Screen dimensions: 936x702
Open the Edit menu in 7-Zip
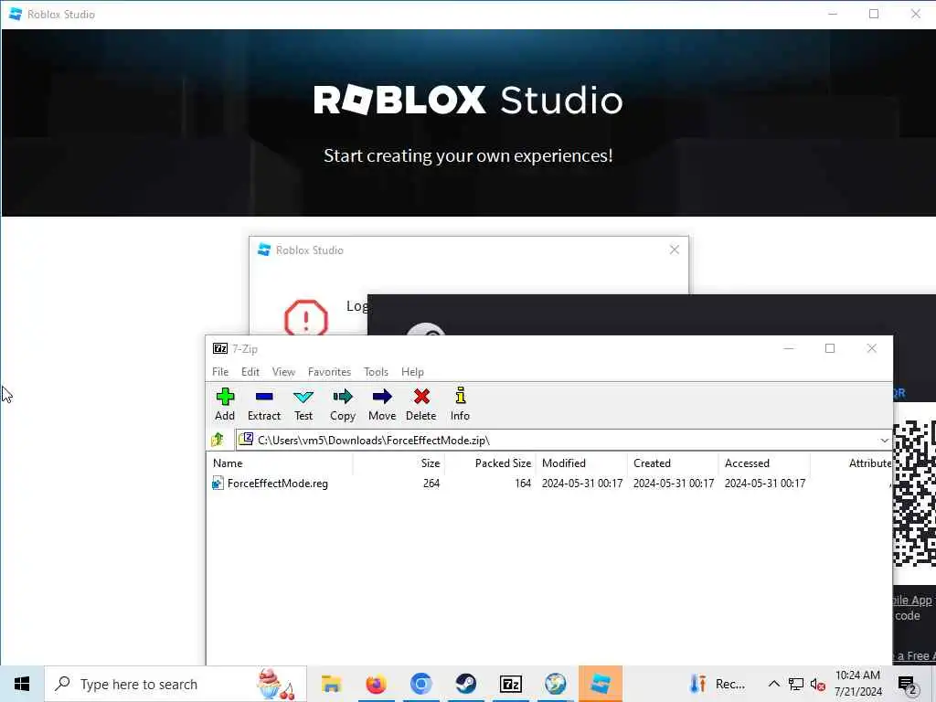(x=250, y=372)
